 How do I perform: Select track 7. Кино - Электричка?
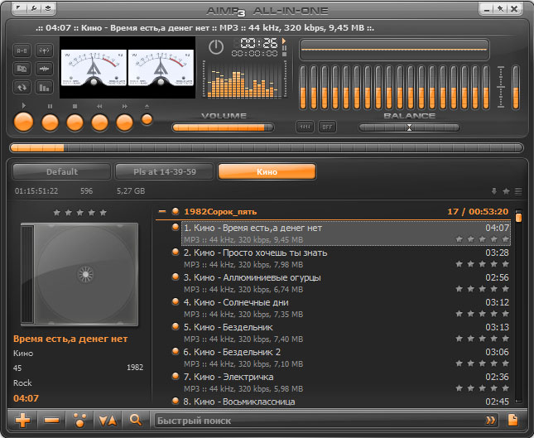pos(346,383)
